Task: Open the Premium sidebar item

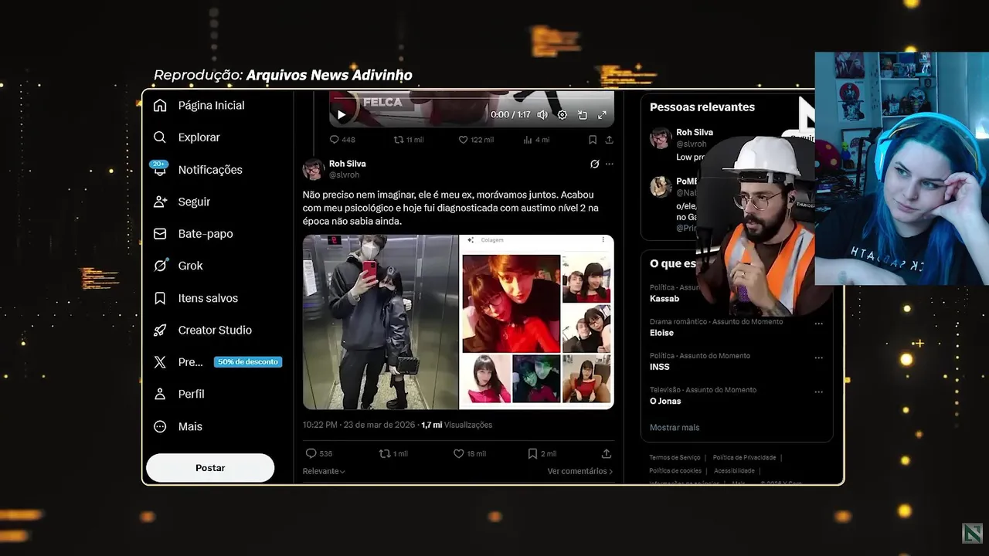Action: point(178,362)
